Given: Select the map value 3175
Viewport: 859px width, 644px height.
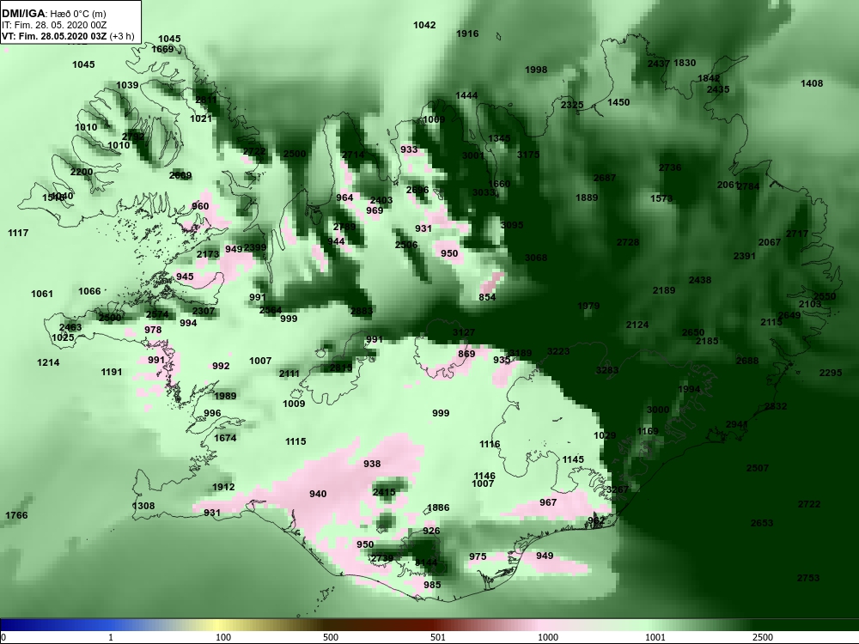Looking at the screenshot, I should 528,155.
